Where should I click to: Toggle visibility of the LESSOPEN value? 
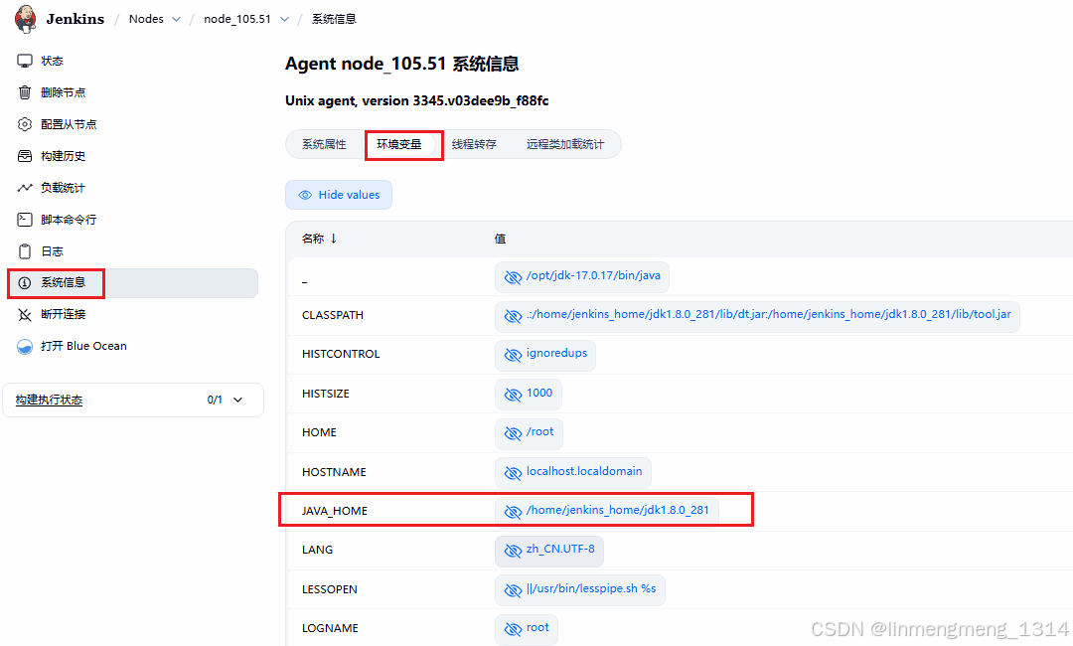pos(513,590)
